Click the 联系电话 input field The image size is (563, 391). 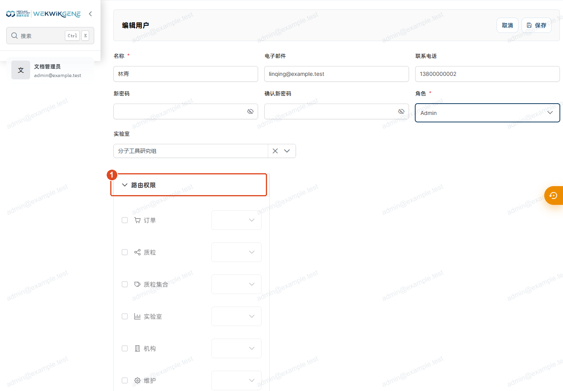(x=488, y=74)
